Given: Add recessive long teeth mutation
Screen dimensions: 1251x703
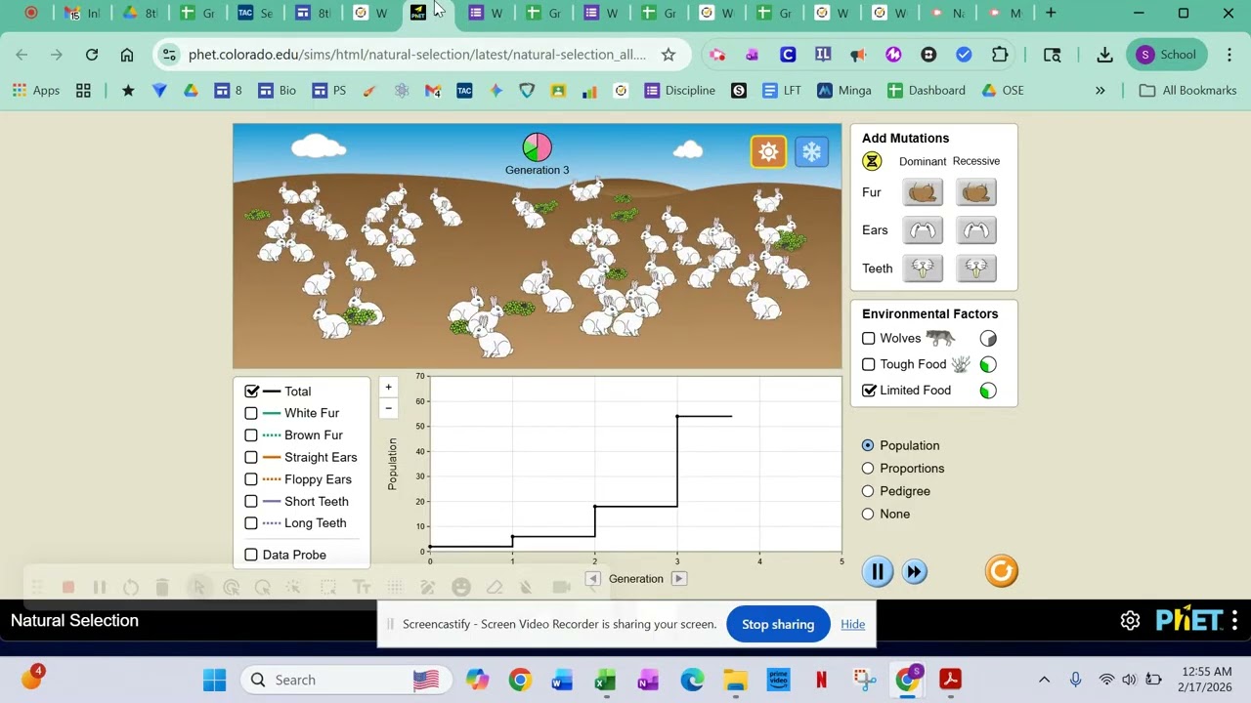Looking at the screenshot, I should click(975, 269).
